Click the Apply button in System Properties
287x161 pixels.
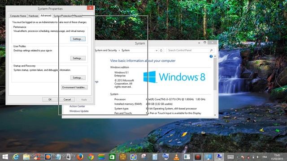84,99
